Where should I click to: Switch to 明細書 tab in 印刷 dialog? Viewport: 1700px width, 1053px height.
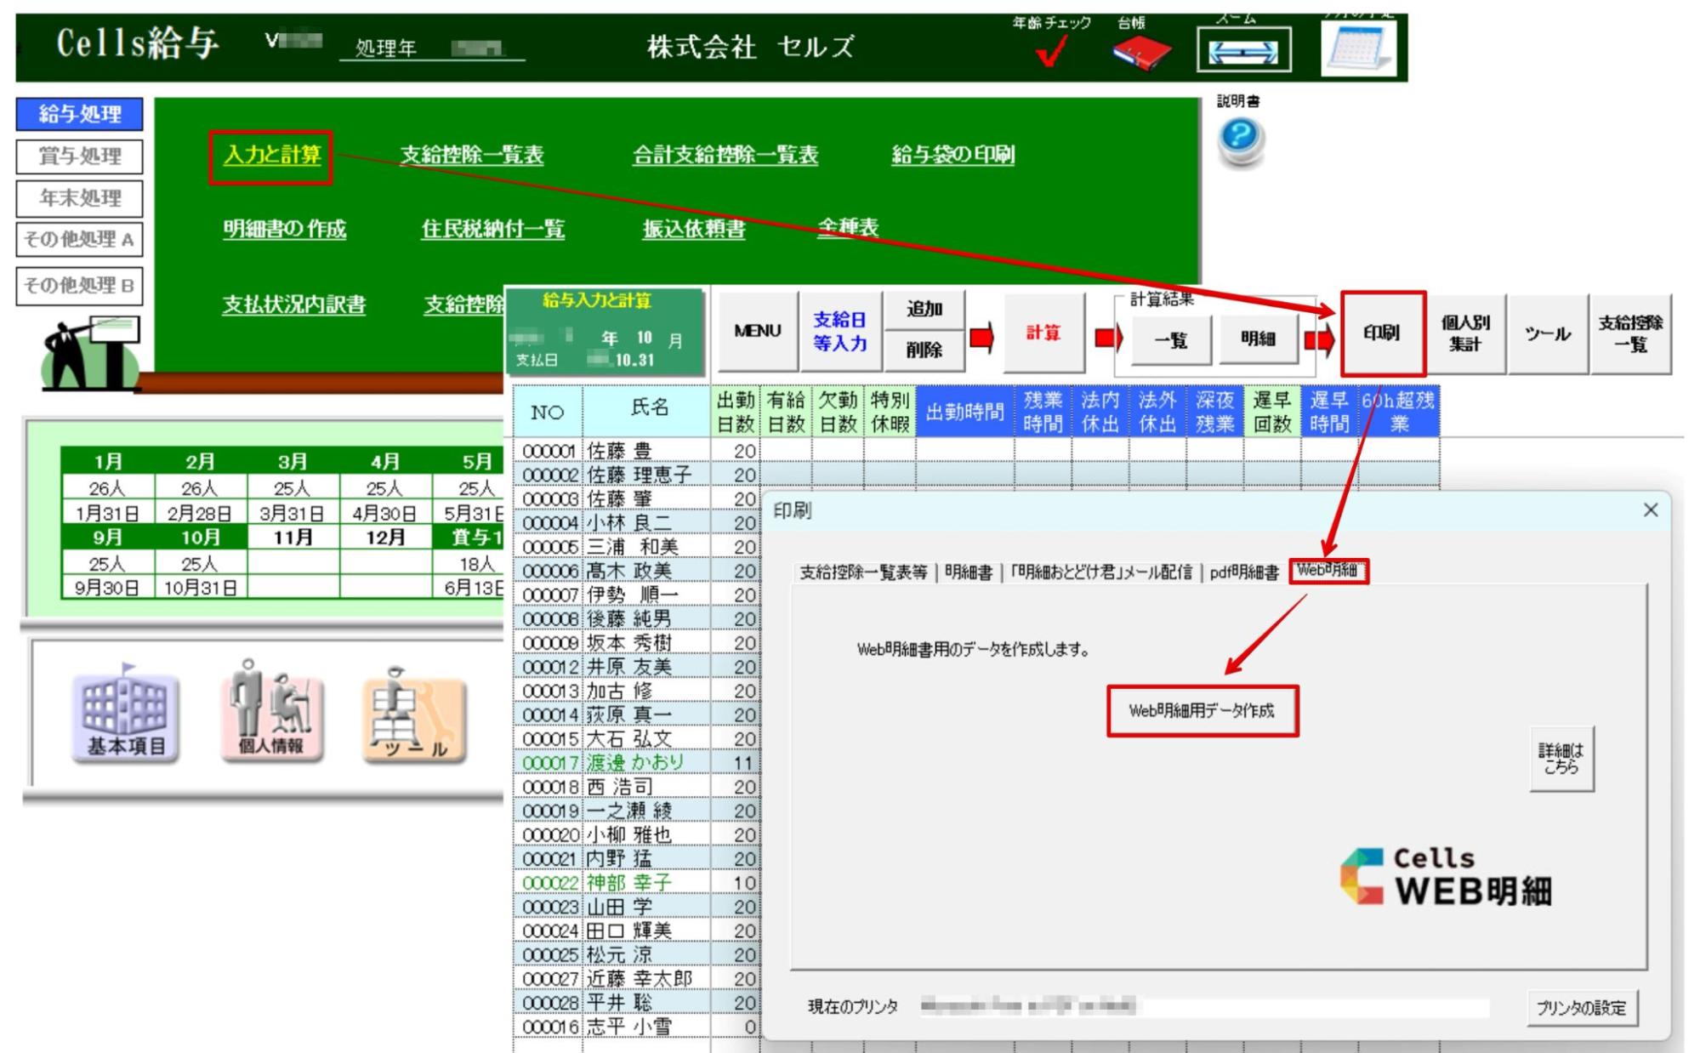(969, 573)
